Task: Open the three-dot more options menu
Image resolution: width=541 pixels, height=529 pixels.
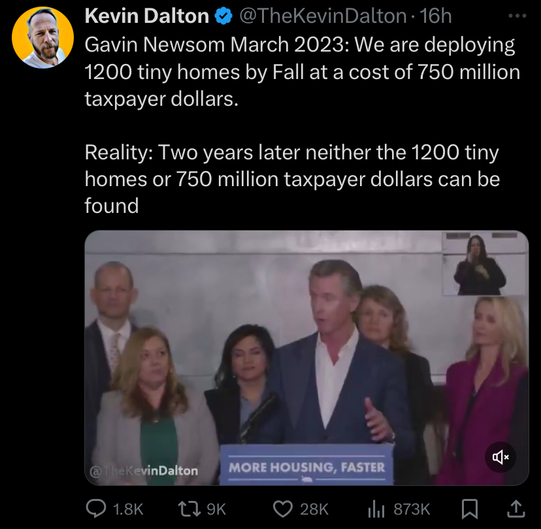Action: 517,16
